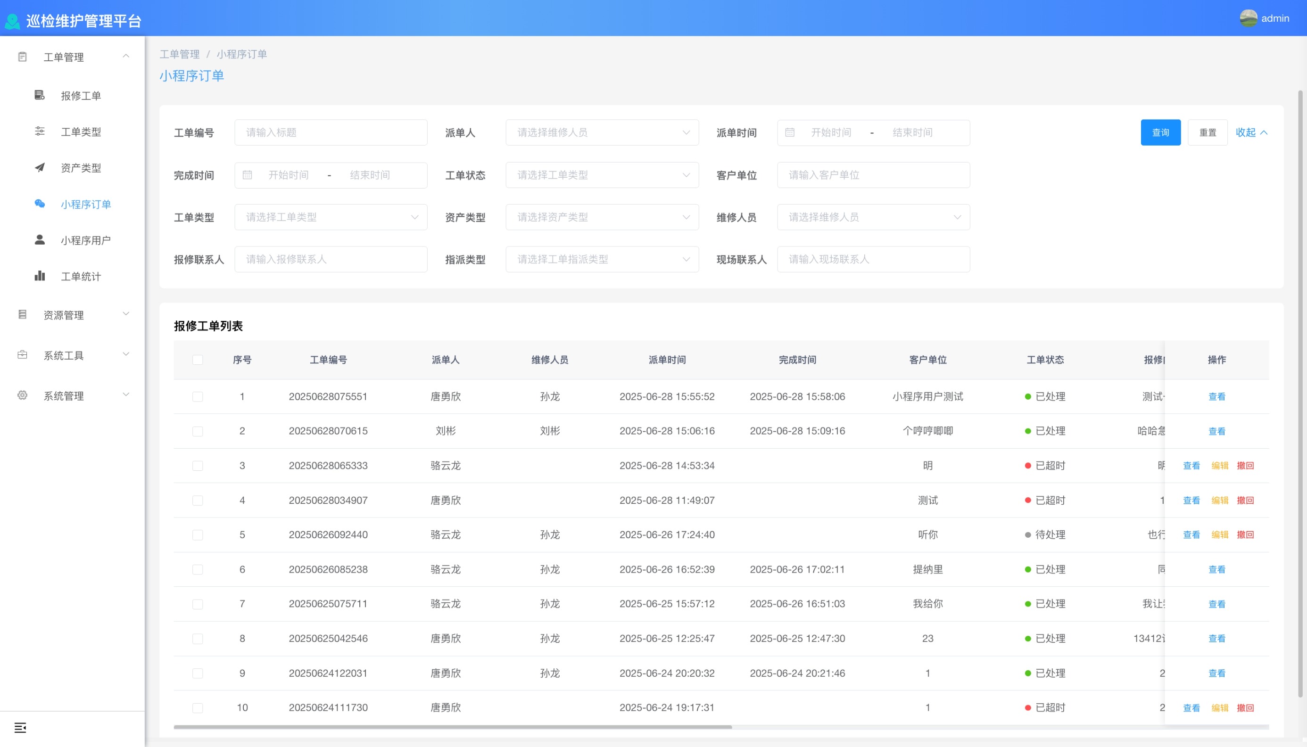Click the table's horizontal scrollbar
Image resolution: width=1307 pixels, height=747 pixels.
[453, 727]
